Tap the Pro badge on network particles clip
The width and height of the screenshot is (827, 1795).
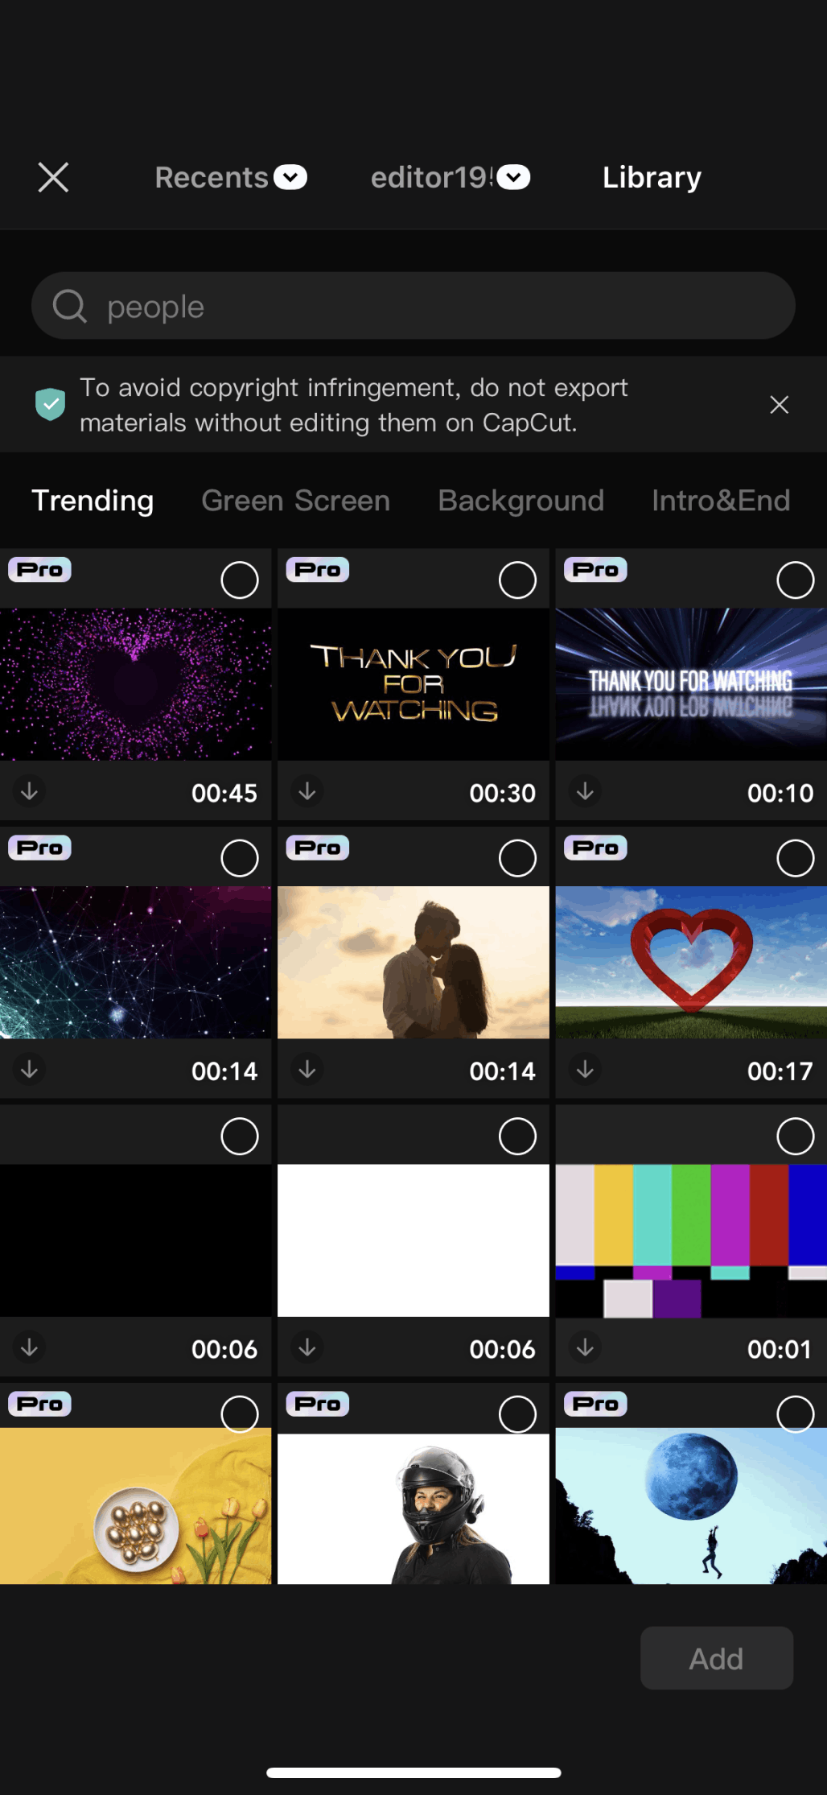39,848
